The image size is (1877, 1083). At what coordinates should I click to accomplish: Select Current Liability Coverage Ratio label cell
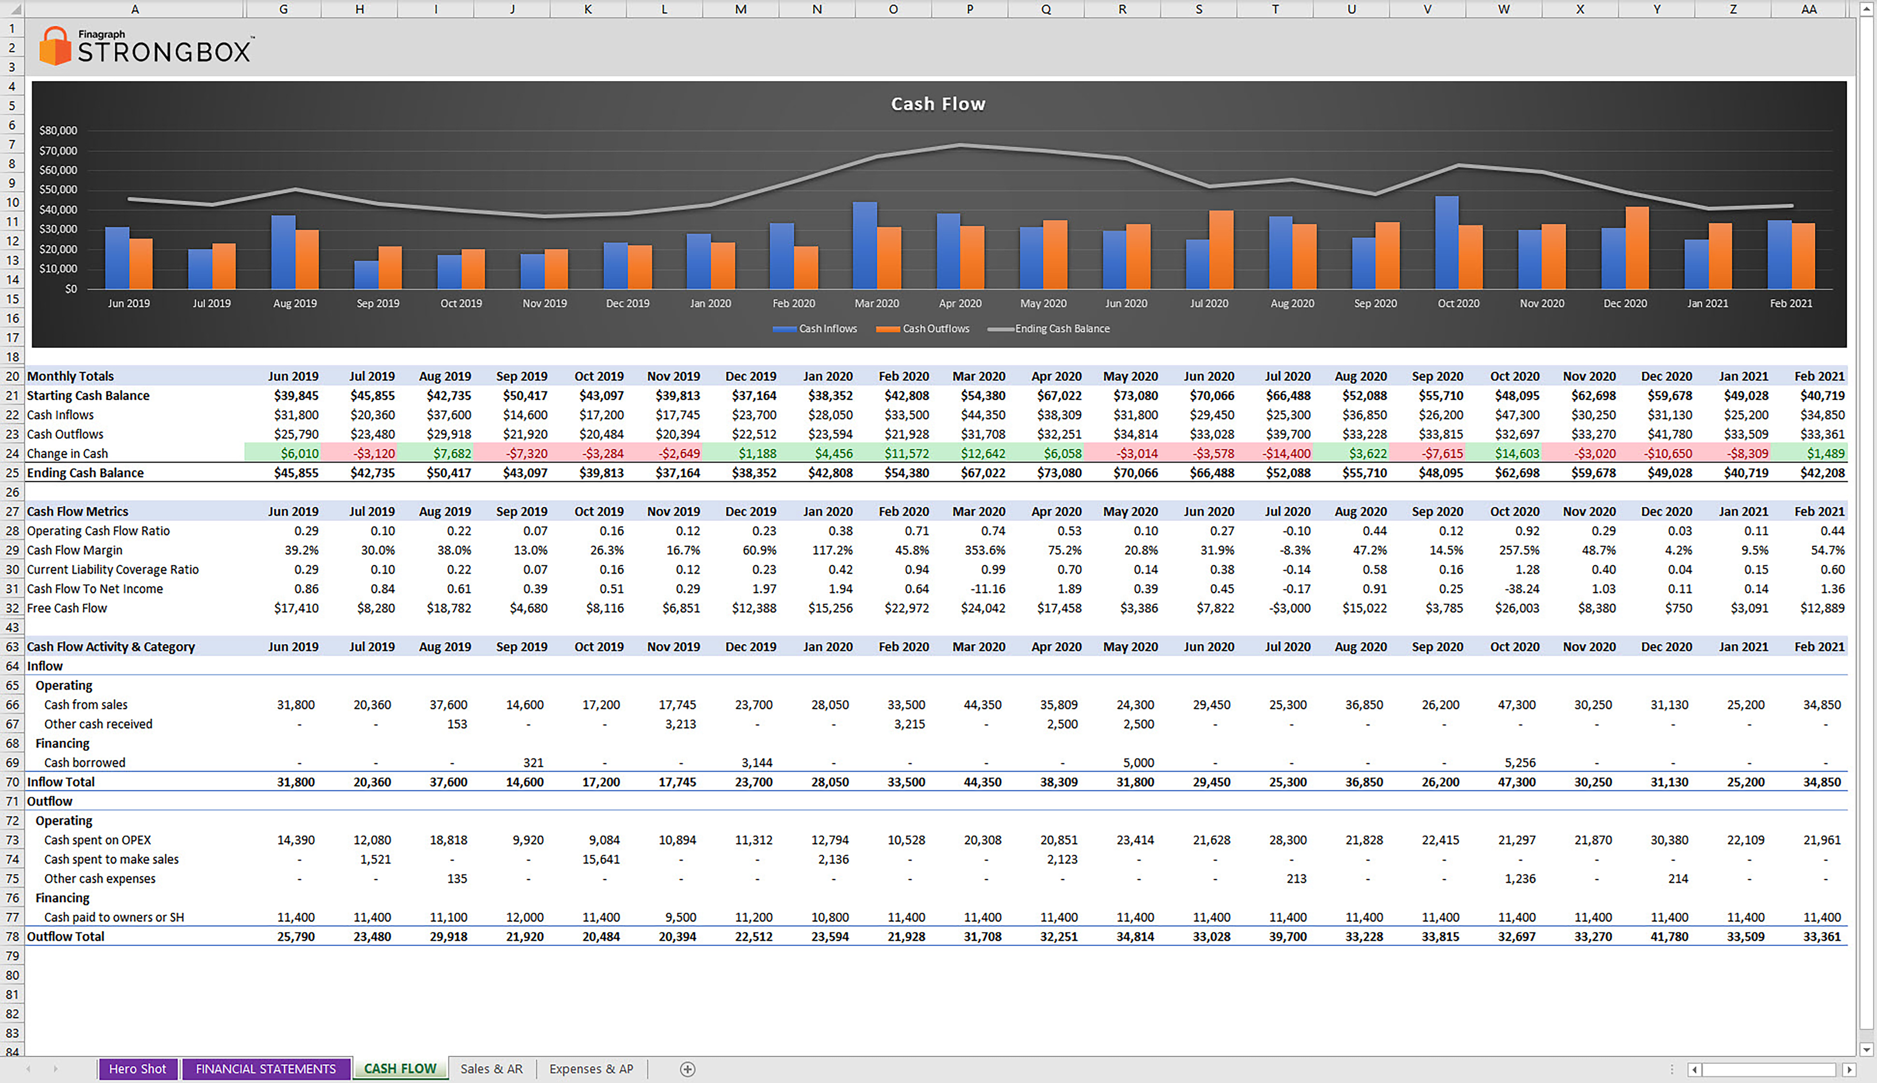[134, 570]
